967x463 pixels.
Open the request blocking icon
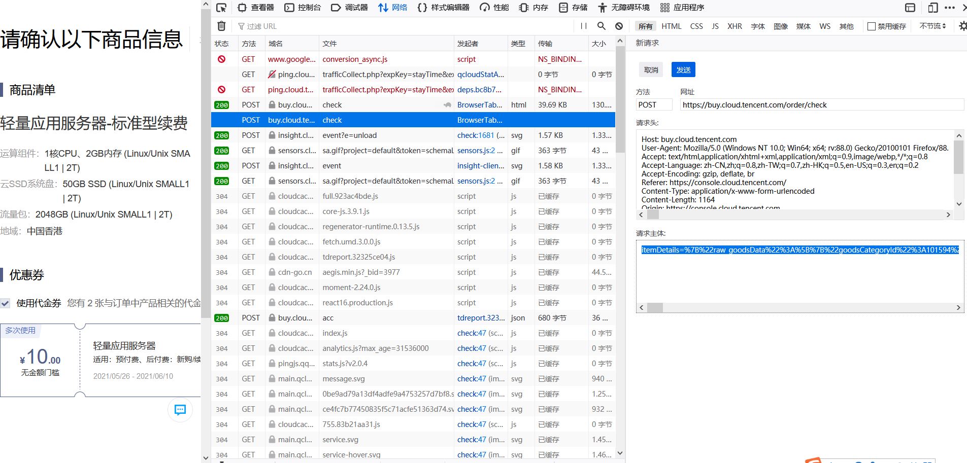point(619,26)
